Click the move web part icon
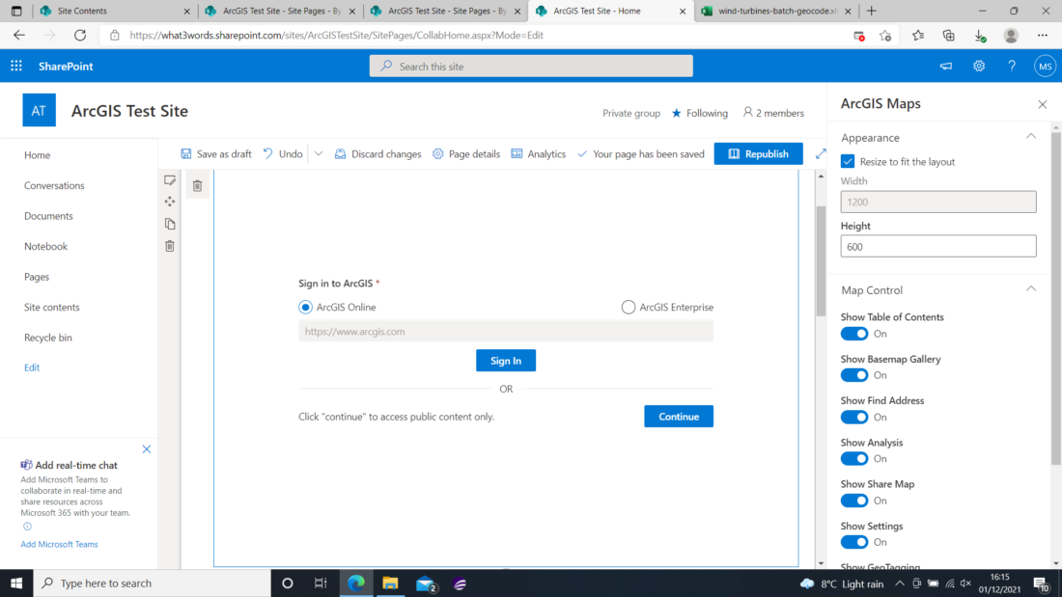This screenshot has height=597, width=1062. tap(170, 202)
